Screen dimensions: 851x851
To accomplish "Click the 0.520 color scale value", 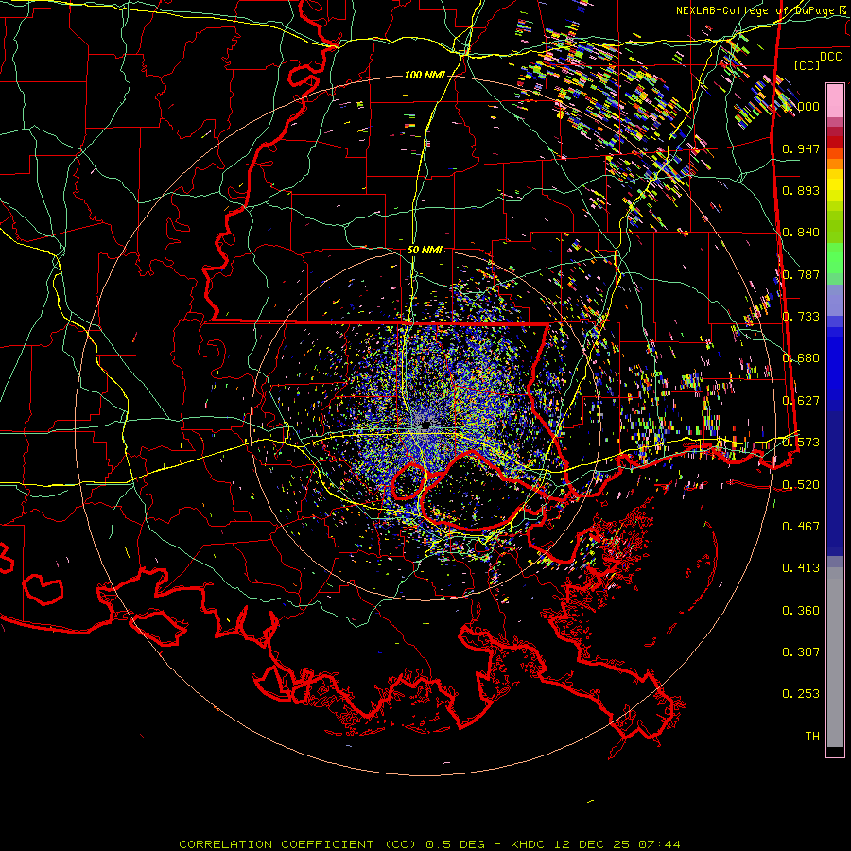I will coord(801,485).
